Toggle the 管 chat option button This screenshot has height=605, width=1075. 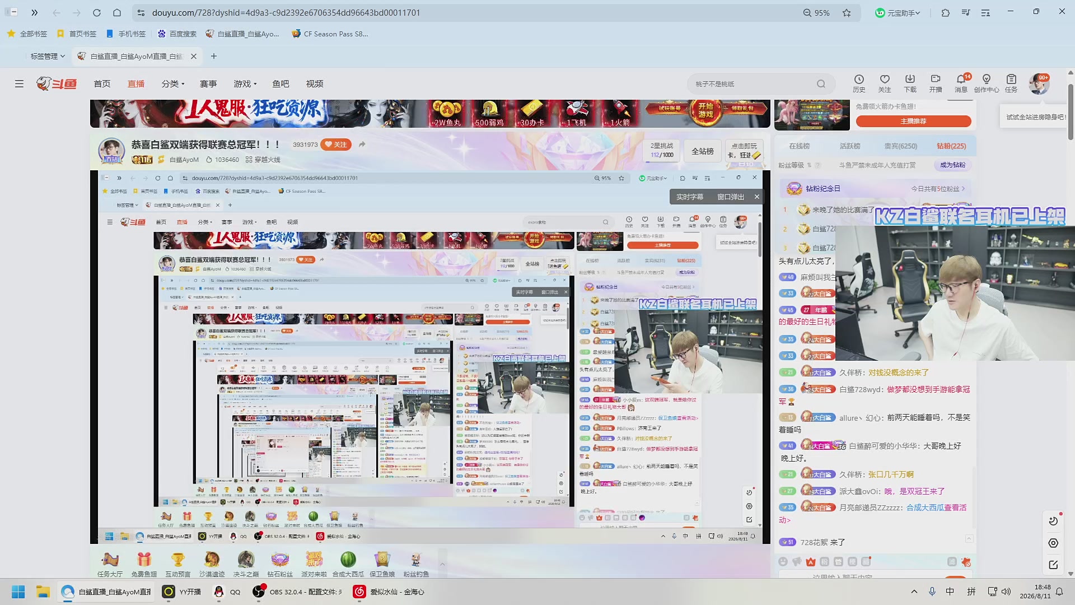[x=838, y=562]
